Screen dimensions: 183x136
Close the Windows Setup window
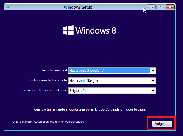tap(170, 7)
